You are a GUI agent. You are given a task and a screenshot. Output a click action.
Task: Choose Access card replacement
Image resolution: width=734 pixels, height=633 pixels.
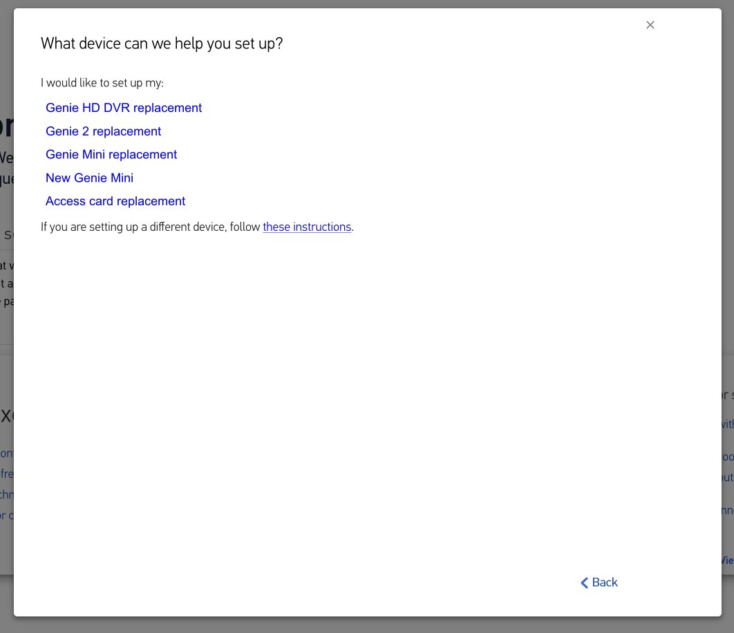(115, 201)
